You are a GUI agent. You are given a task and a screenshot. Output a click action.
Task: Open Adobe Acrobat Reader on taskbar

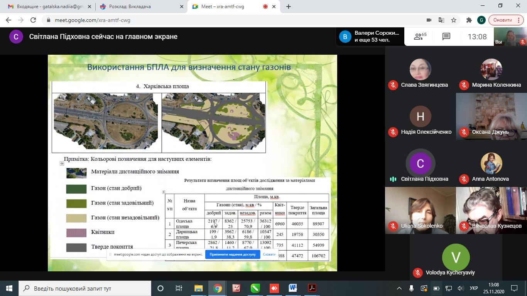click(x=312, y=288)
